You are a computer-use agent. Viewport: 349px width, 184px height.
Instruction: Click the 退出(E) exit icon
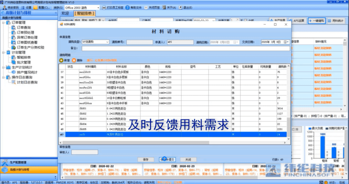[x=180, y=7]
